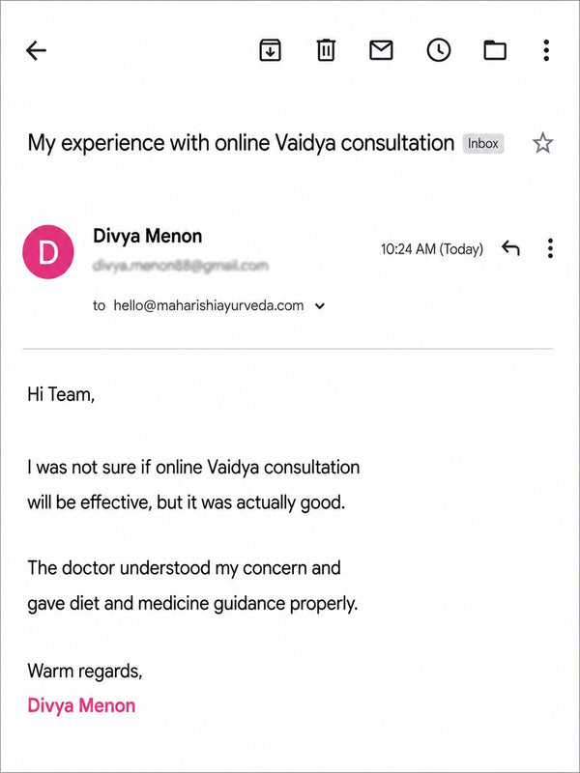This screenshot has width=580, height=773.
Task: Mark the email as unread
Action: 381,50
